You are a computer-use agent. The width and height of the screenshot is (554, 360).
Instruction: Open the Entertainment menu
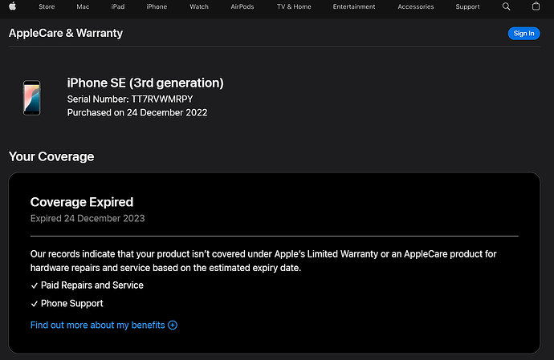(354, 6)
